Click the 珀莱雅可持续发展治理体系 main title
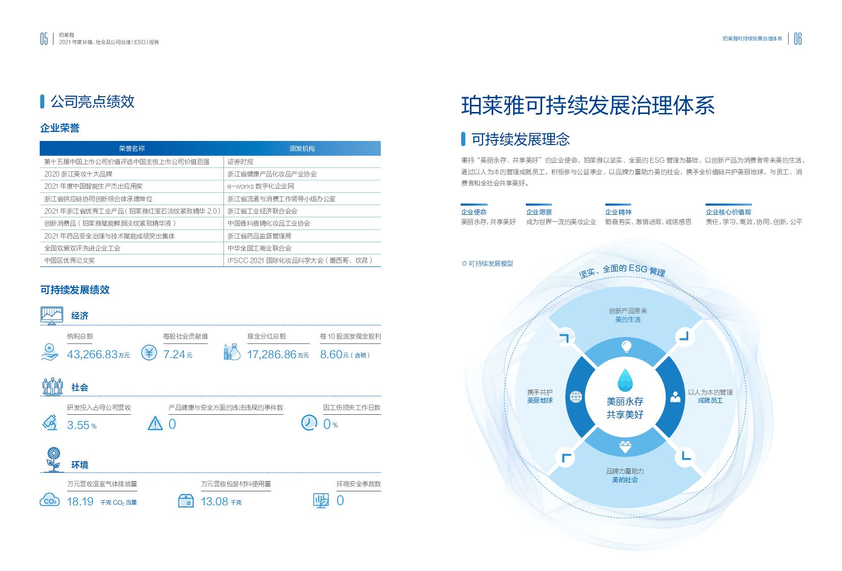This screenshot has height=571, width=842. click(588, 106)
